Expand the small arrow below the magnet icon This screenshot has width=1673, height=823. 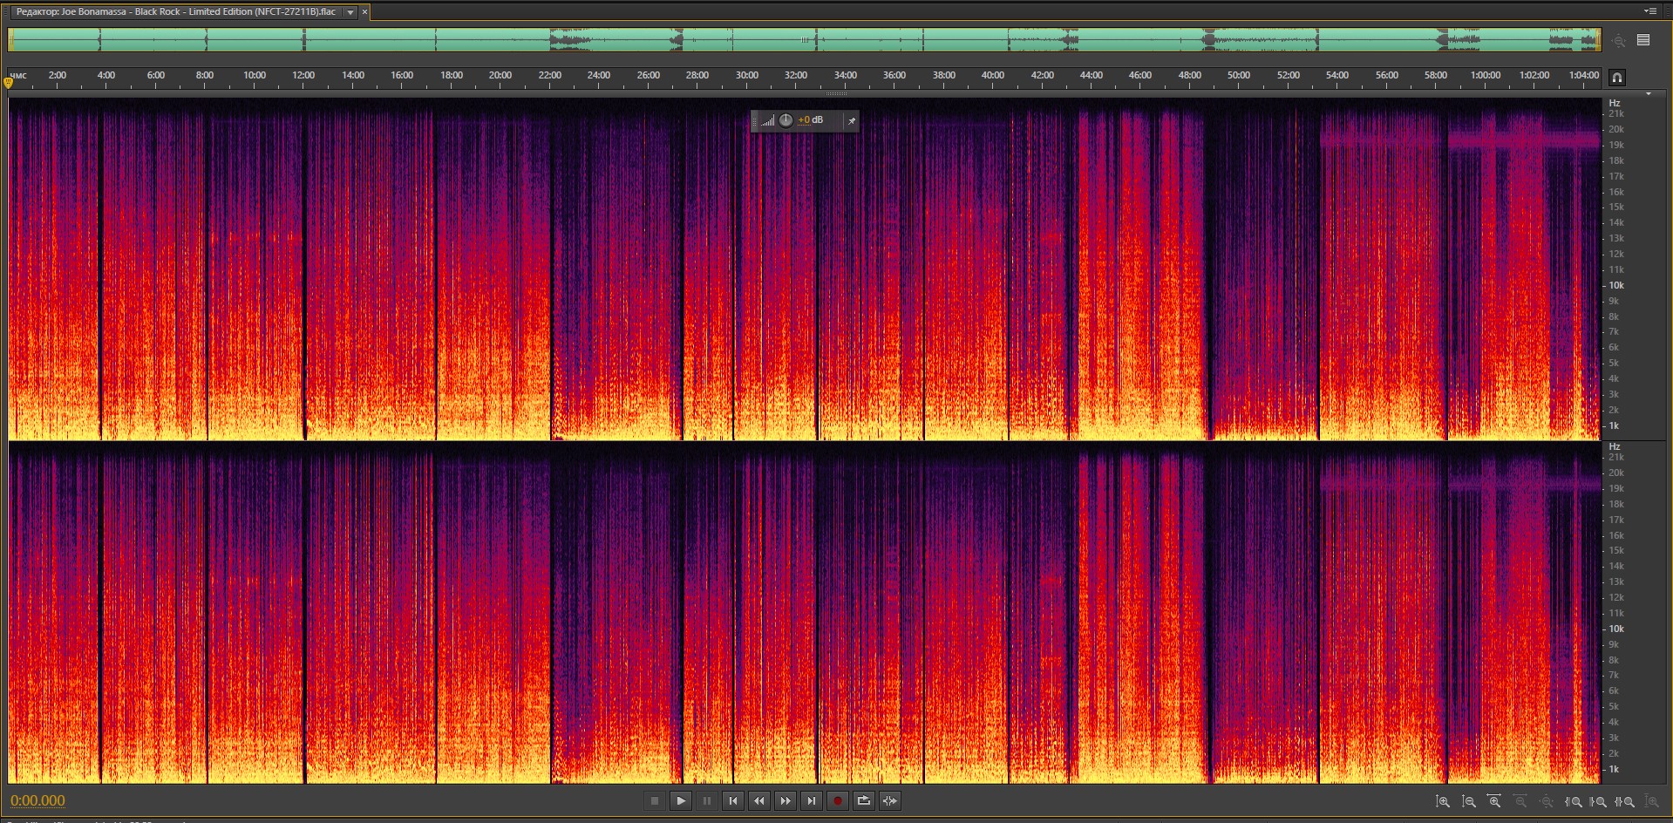(1648, 94)
